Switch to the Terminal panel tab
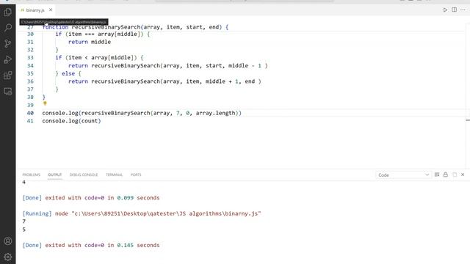470x264 pixels. pyautogui.click(x=115, y=175)
